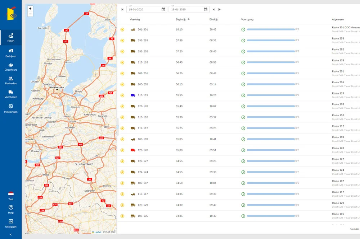Zoom in on the map
Screen dimensions: 360x239
point(30,9)
